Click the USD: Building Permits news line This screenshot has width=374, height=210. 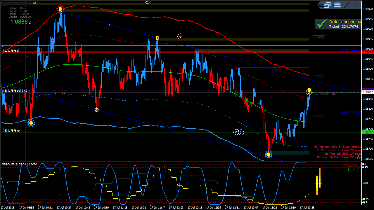click(x=337, y=147)
